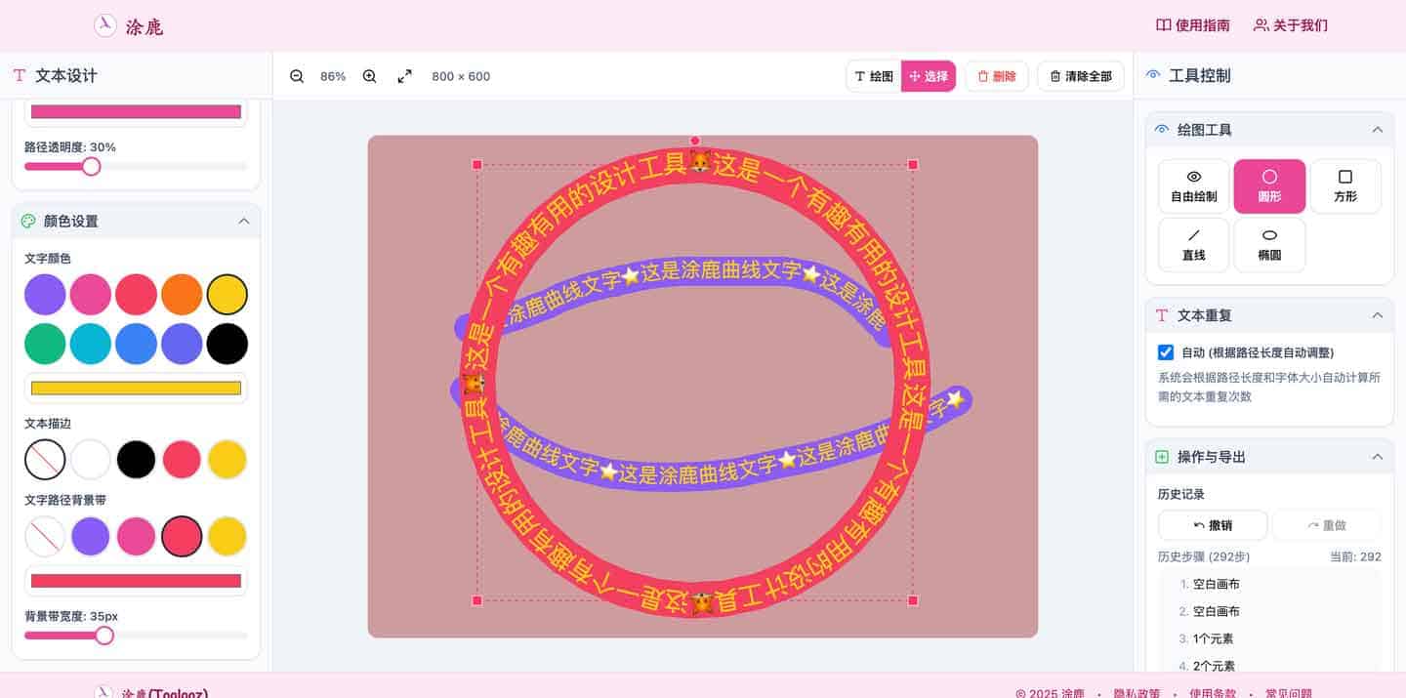1406x698 pixels.
Task: Collapse the 颜色设置 color settings panel
Action: point(244,221)
